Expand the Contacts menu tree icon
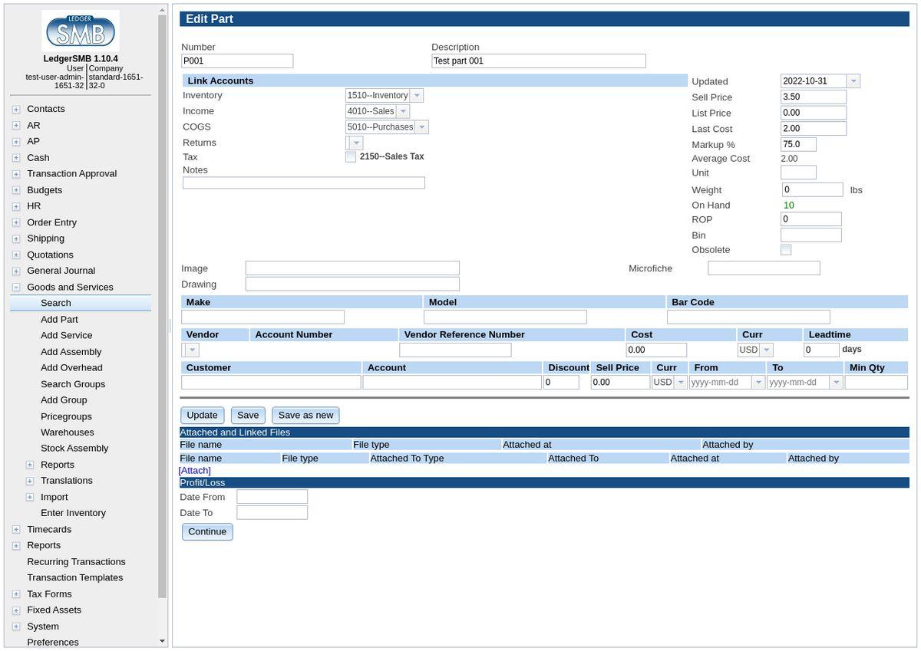Image resolution: width=921 pixels, height=651 pixels. [16, 110]
